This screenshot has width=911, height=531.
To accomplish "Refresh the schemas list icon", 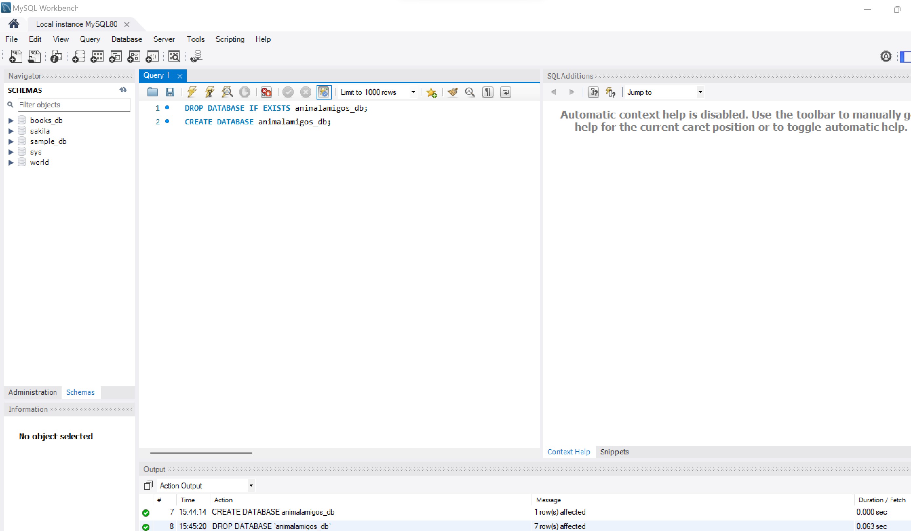I will [123, 90].
